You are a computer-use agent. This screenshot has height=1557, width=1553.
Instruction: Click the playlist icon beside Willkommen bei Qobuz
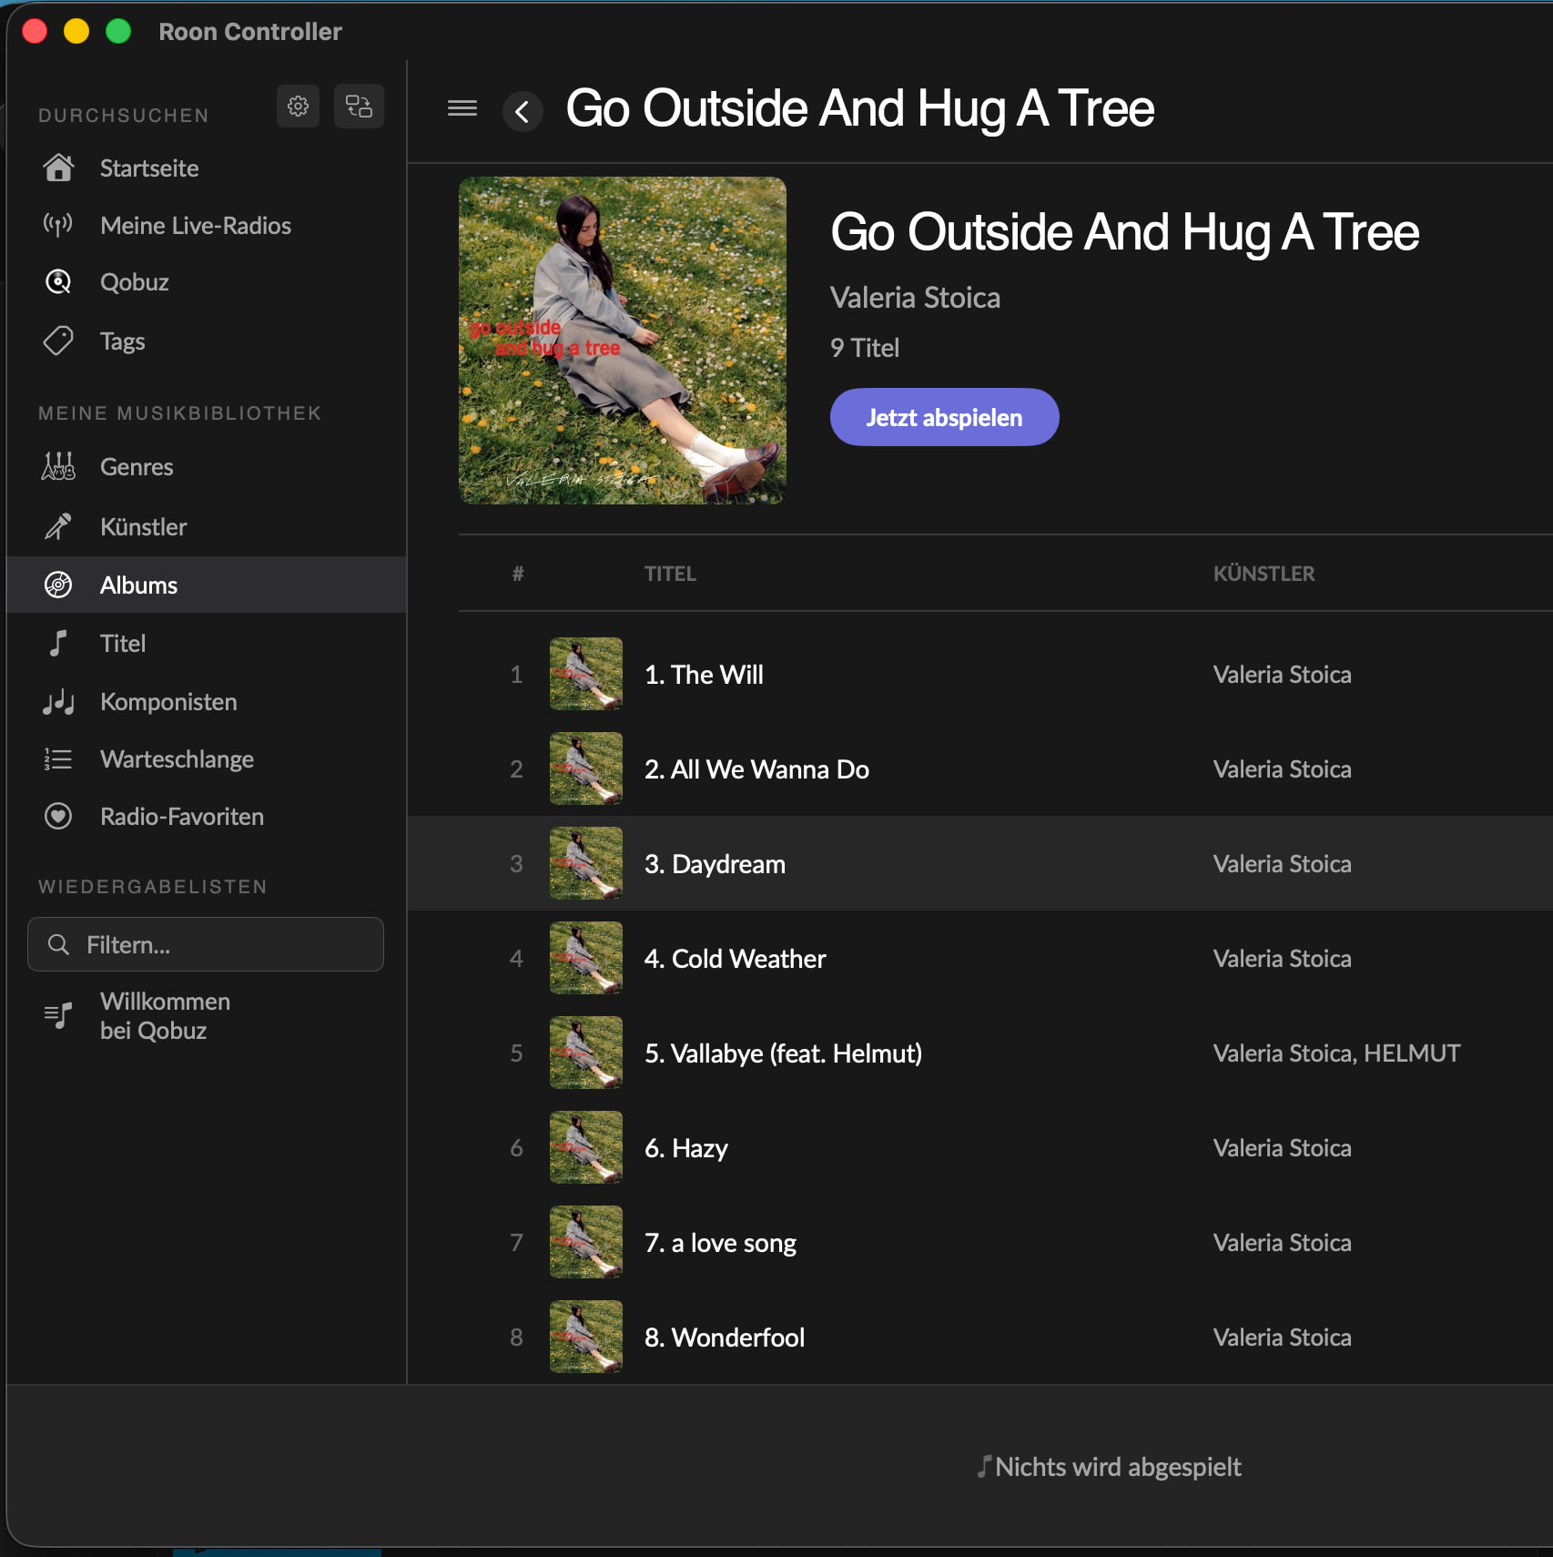click(x=58, y=1015)
